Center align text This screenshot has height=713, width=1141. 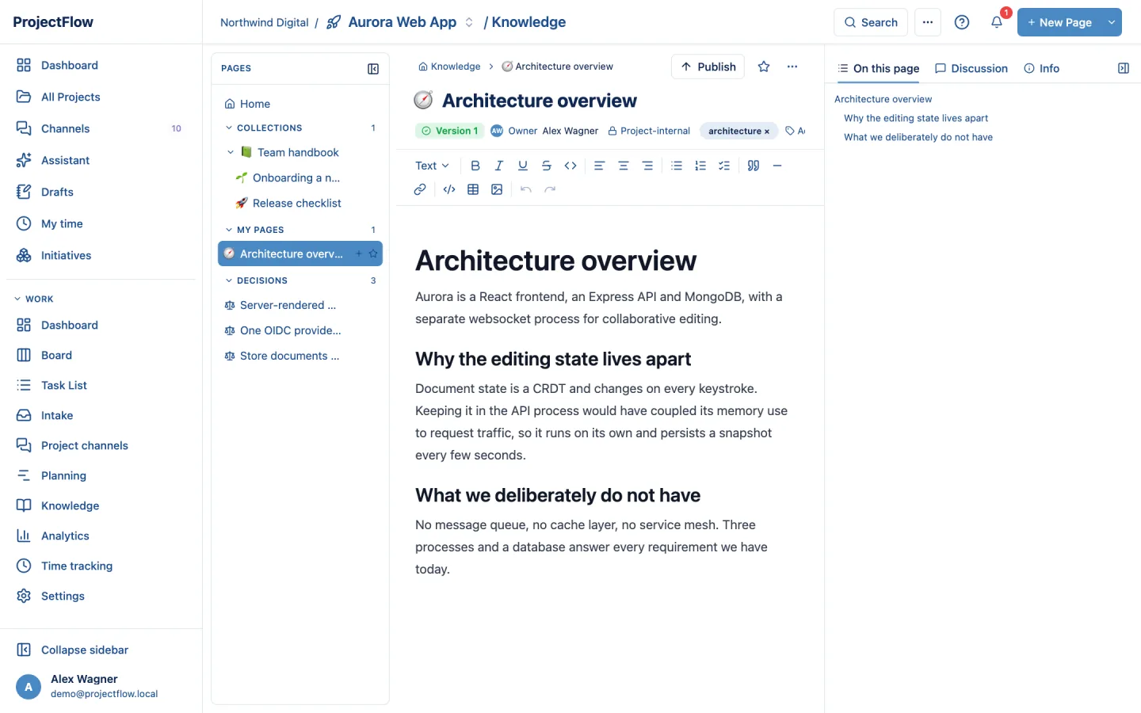(624, 166)
